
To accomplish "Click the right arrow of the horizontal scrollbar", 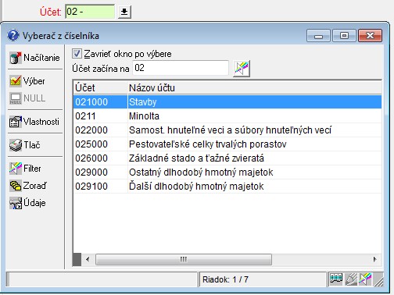I will click(374, 259).
